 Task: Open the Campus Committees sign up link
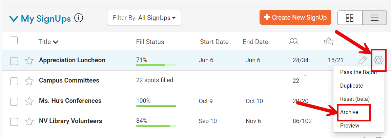point(69,80)
